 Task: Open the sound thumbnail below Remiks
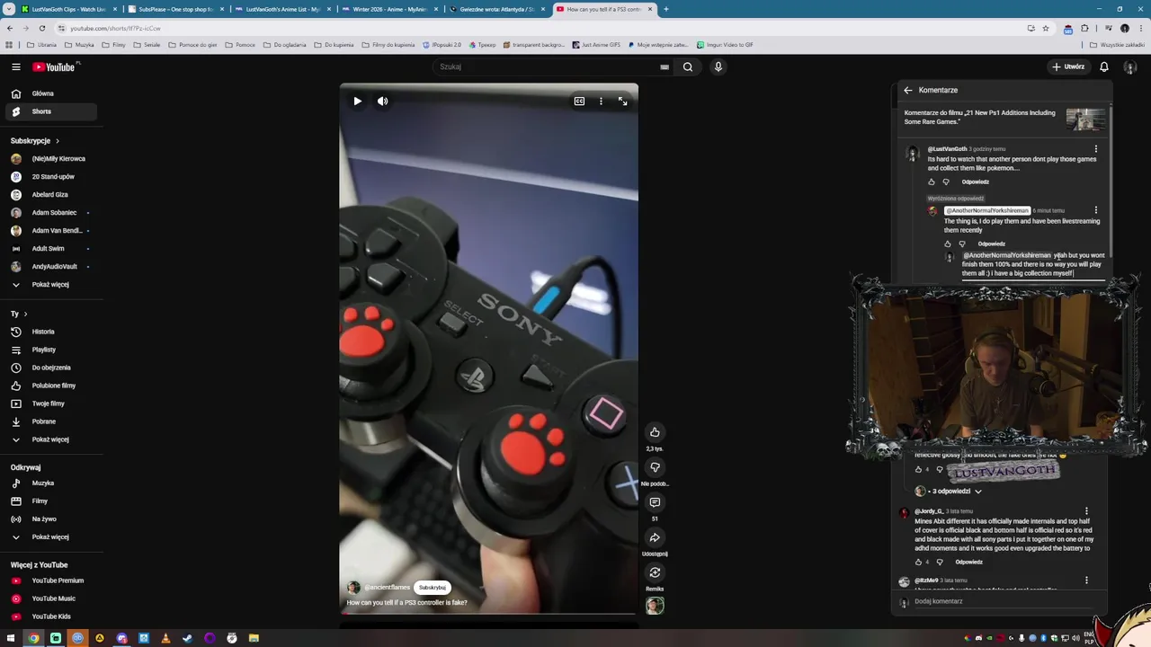[x=655, y=606]
